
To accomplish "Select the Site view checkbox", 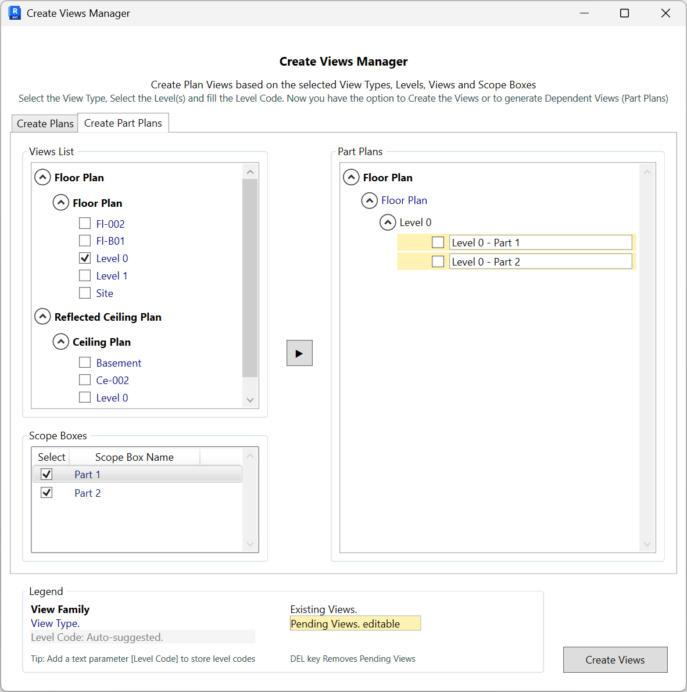I will [x=85, y=293].
